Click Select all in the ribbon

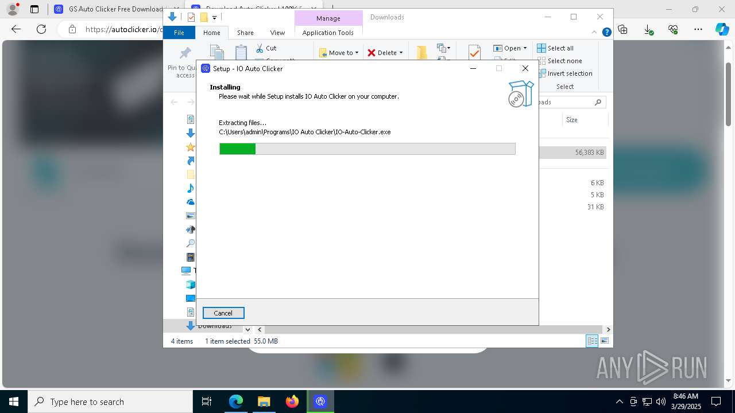(555, 48)
